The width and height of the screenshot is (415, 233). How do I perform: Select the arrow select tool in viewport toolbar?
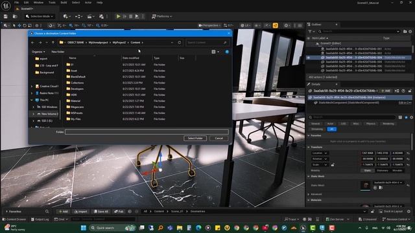click(x=14, y=26)
